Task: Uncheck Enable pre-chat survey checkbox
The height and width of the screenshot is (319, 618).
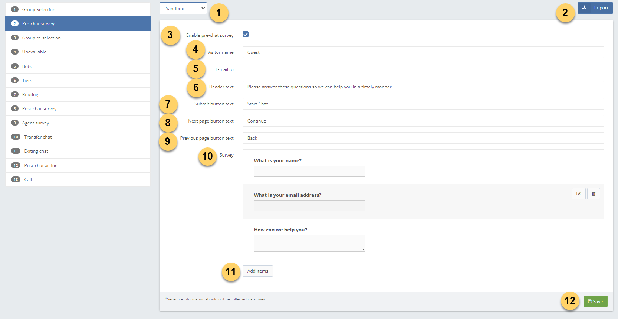Action: (x=246, y=35)
